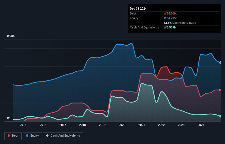Viewport: 225px width, 144px height.
Task: Click the 2021 x-axis label
Action: [142, 125]
